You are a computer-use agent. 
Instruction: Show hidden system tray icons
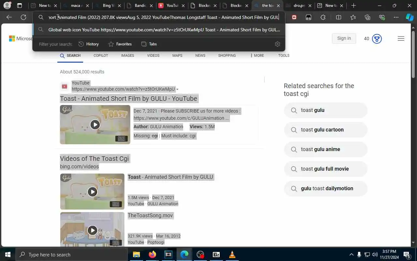pos(351,254)
